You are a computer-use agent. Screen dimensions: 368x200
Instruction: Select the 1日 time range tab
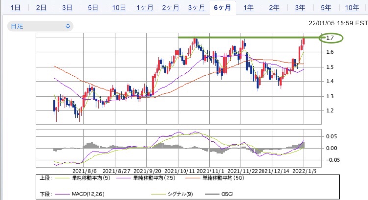16,7
